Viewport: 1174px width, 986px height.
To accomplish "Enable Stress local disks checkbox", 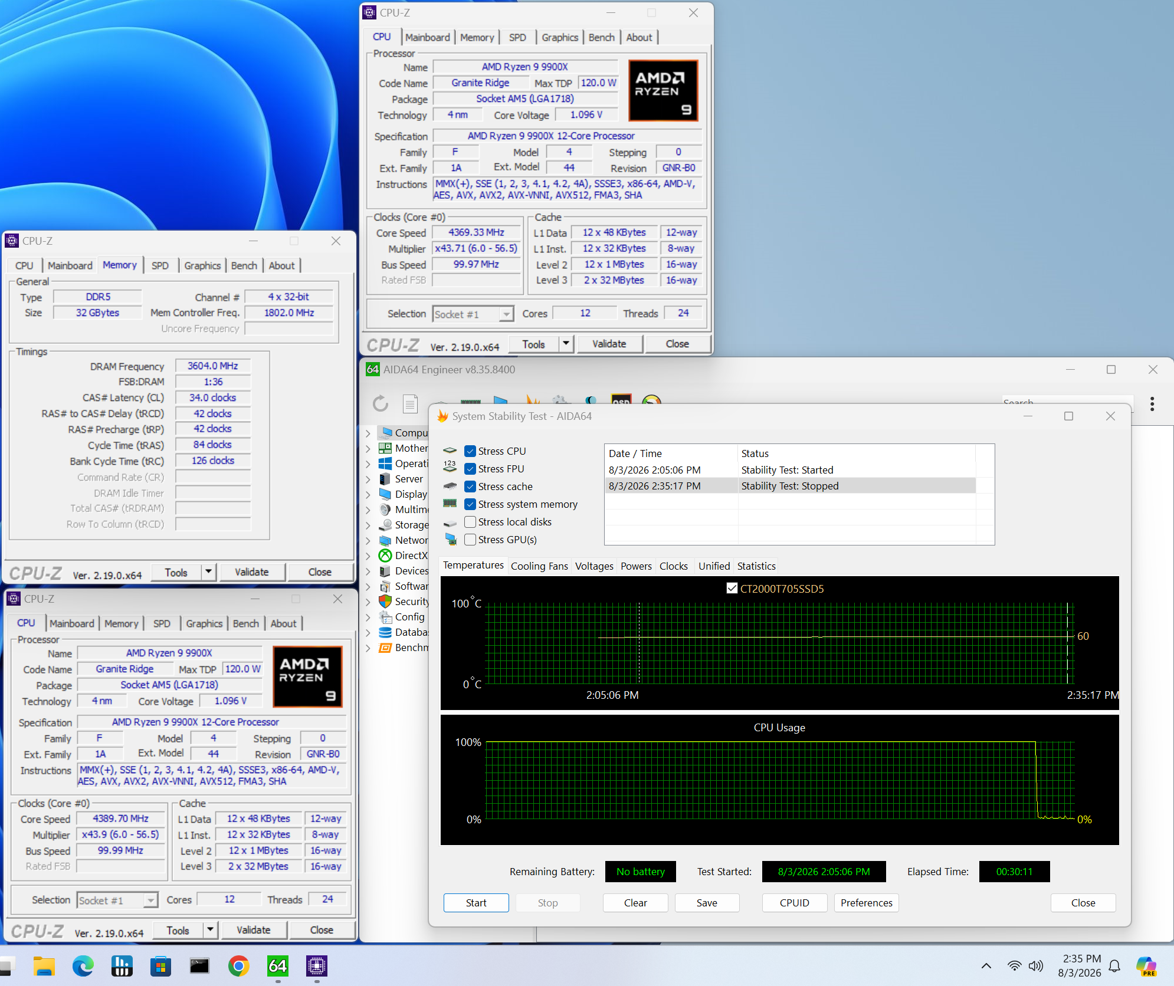I will tap(470, 521).
